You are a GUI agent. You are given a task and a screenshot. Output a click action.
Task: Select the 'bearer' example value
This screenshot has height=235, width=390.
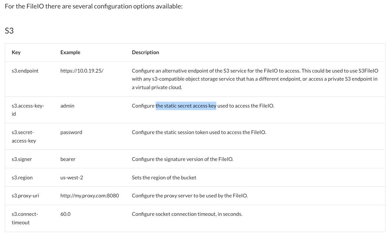[x=68, y=159]
